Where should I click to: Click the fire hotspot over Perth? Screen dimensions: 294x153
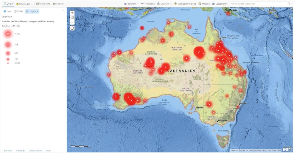click(116, 97)
